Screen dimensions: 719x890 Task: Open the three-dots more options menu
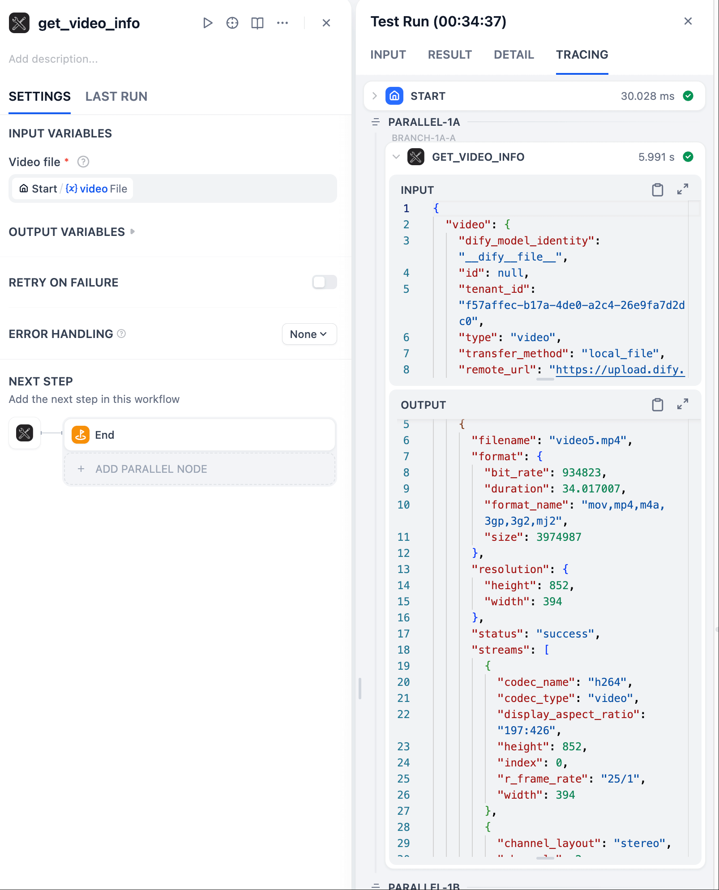click(x=282, y=23)
